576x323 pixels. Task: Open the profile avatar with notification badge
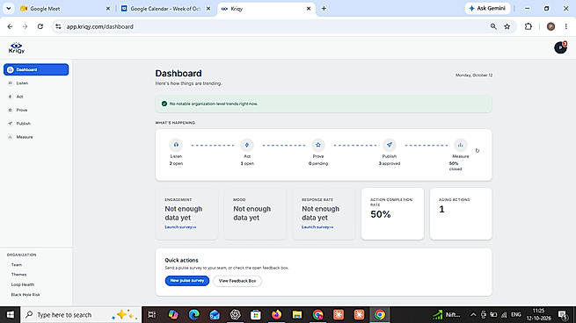560,47
